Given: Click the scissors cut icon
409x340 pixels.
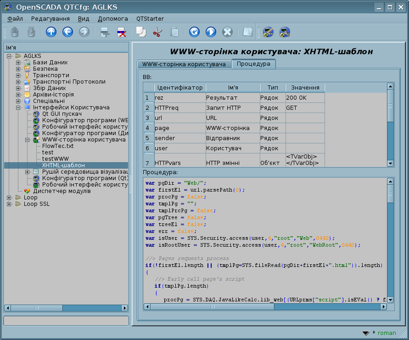Looking at the screenshot, I should tap(157, 32).
